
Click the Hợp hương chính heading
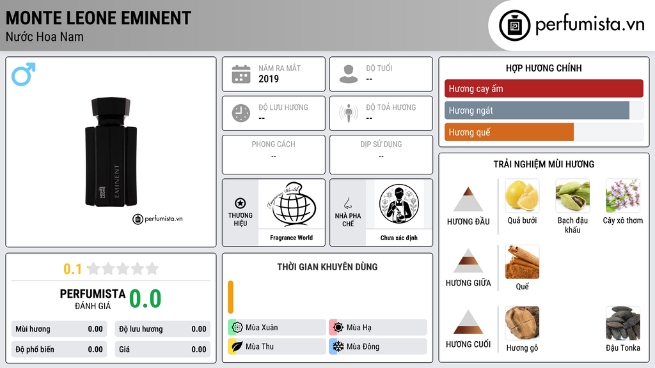[x=544, y=68]
